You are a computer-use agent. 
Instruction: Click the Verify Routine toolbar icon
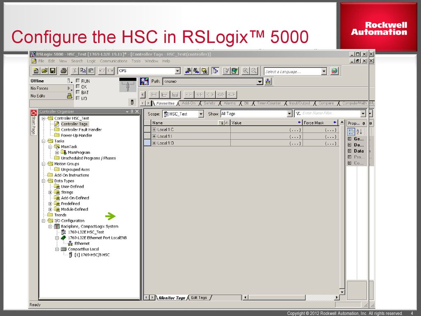click(227, 71)
